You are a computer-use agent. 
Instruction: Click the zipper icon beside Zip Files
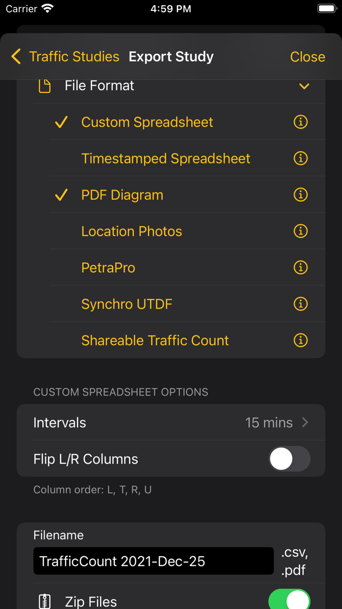point(44,601)
